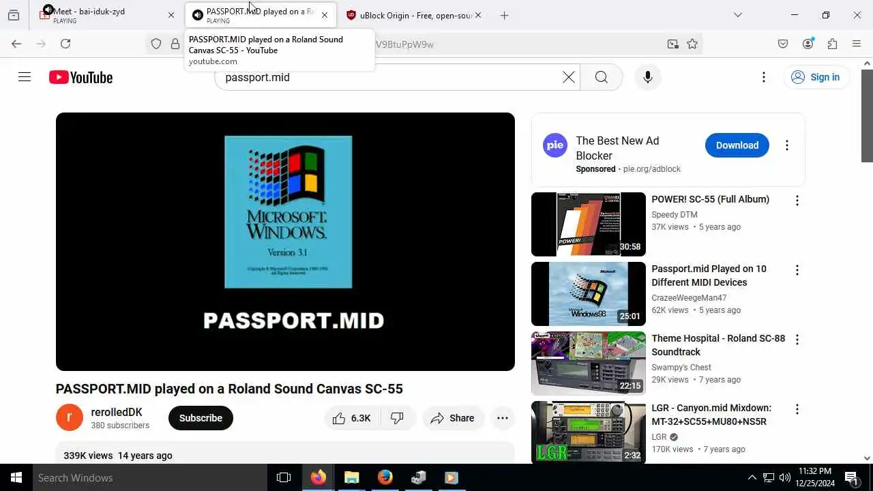The image size is (873, 491).
Task: Like the video with thumbs-up
Action: click(x=352, y=418)
